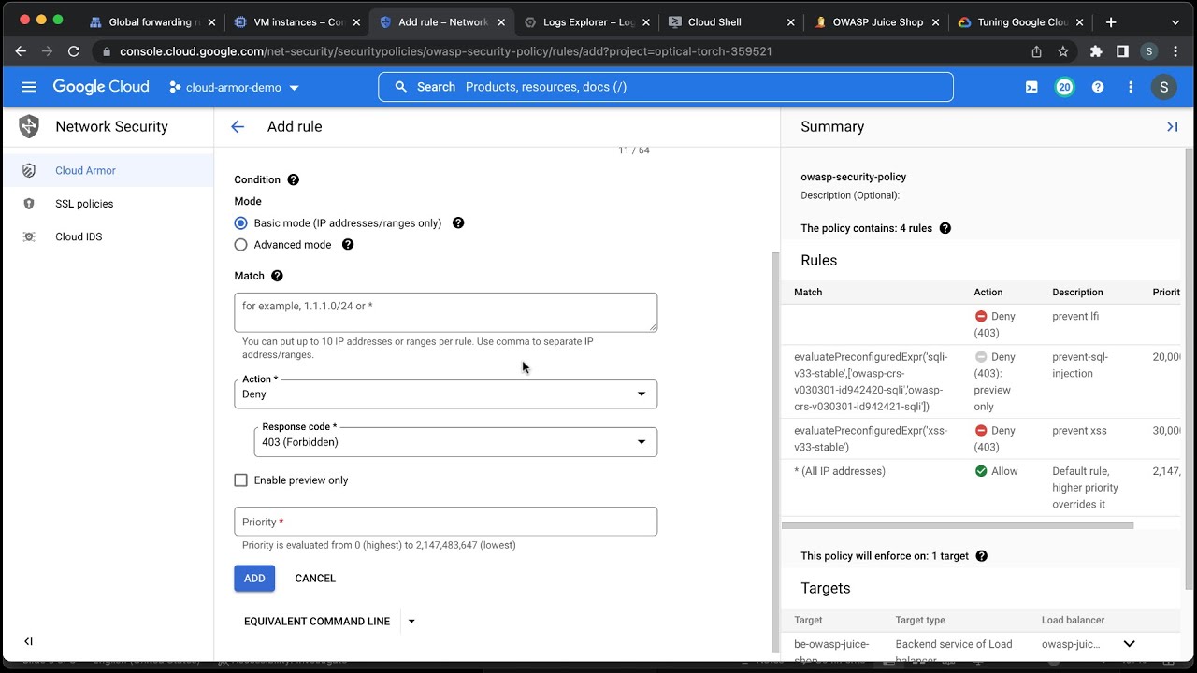
Task: Open the Google Cloud hamburger navigation menu
Action: click(29, 87)
